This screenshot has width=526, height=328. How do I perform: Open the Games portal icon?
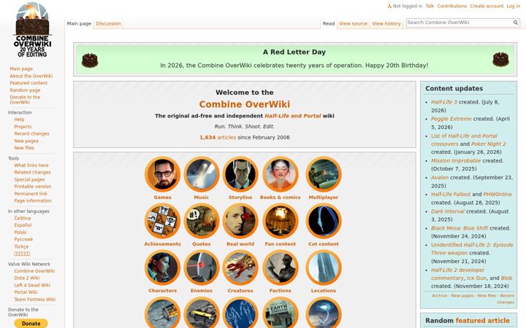point(162,174)
